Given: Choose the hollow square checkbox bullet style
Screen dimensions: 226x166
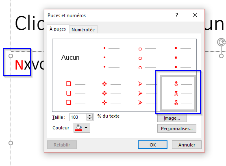Looking at the screenshot, I should [76, 93].
